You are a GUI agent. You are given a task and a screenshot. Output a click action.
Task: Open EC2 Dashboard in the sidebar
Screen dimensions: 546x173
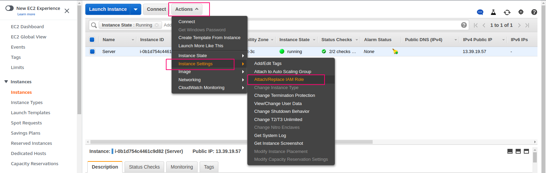(27, 27)
